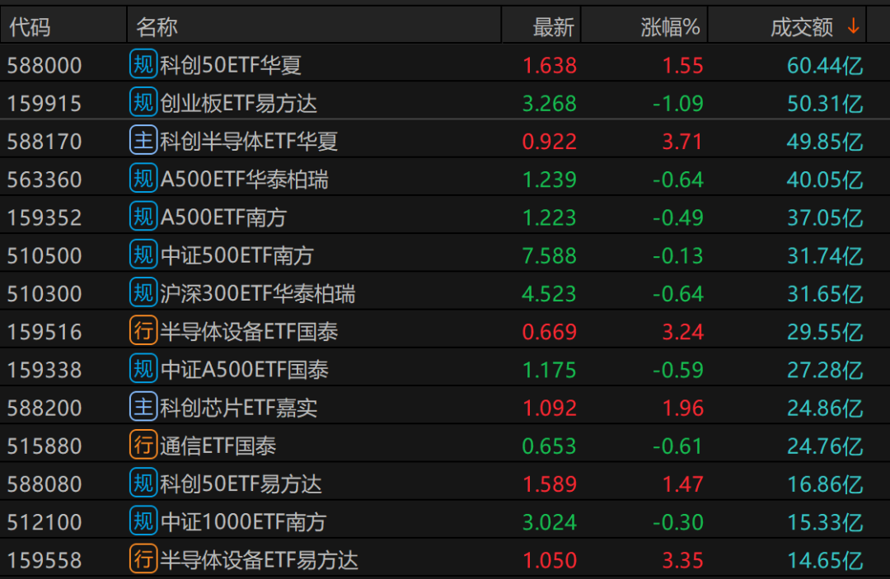Click change percent 3.71
Viewport: 890px width, 579px height.
click(683, 141)
